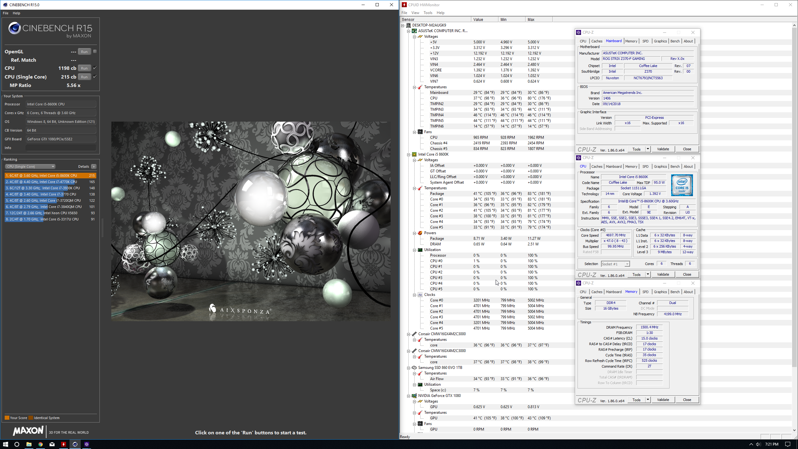
Task: Click the Sensor column header
Action: tap(435, 19)
